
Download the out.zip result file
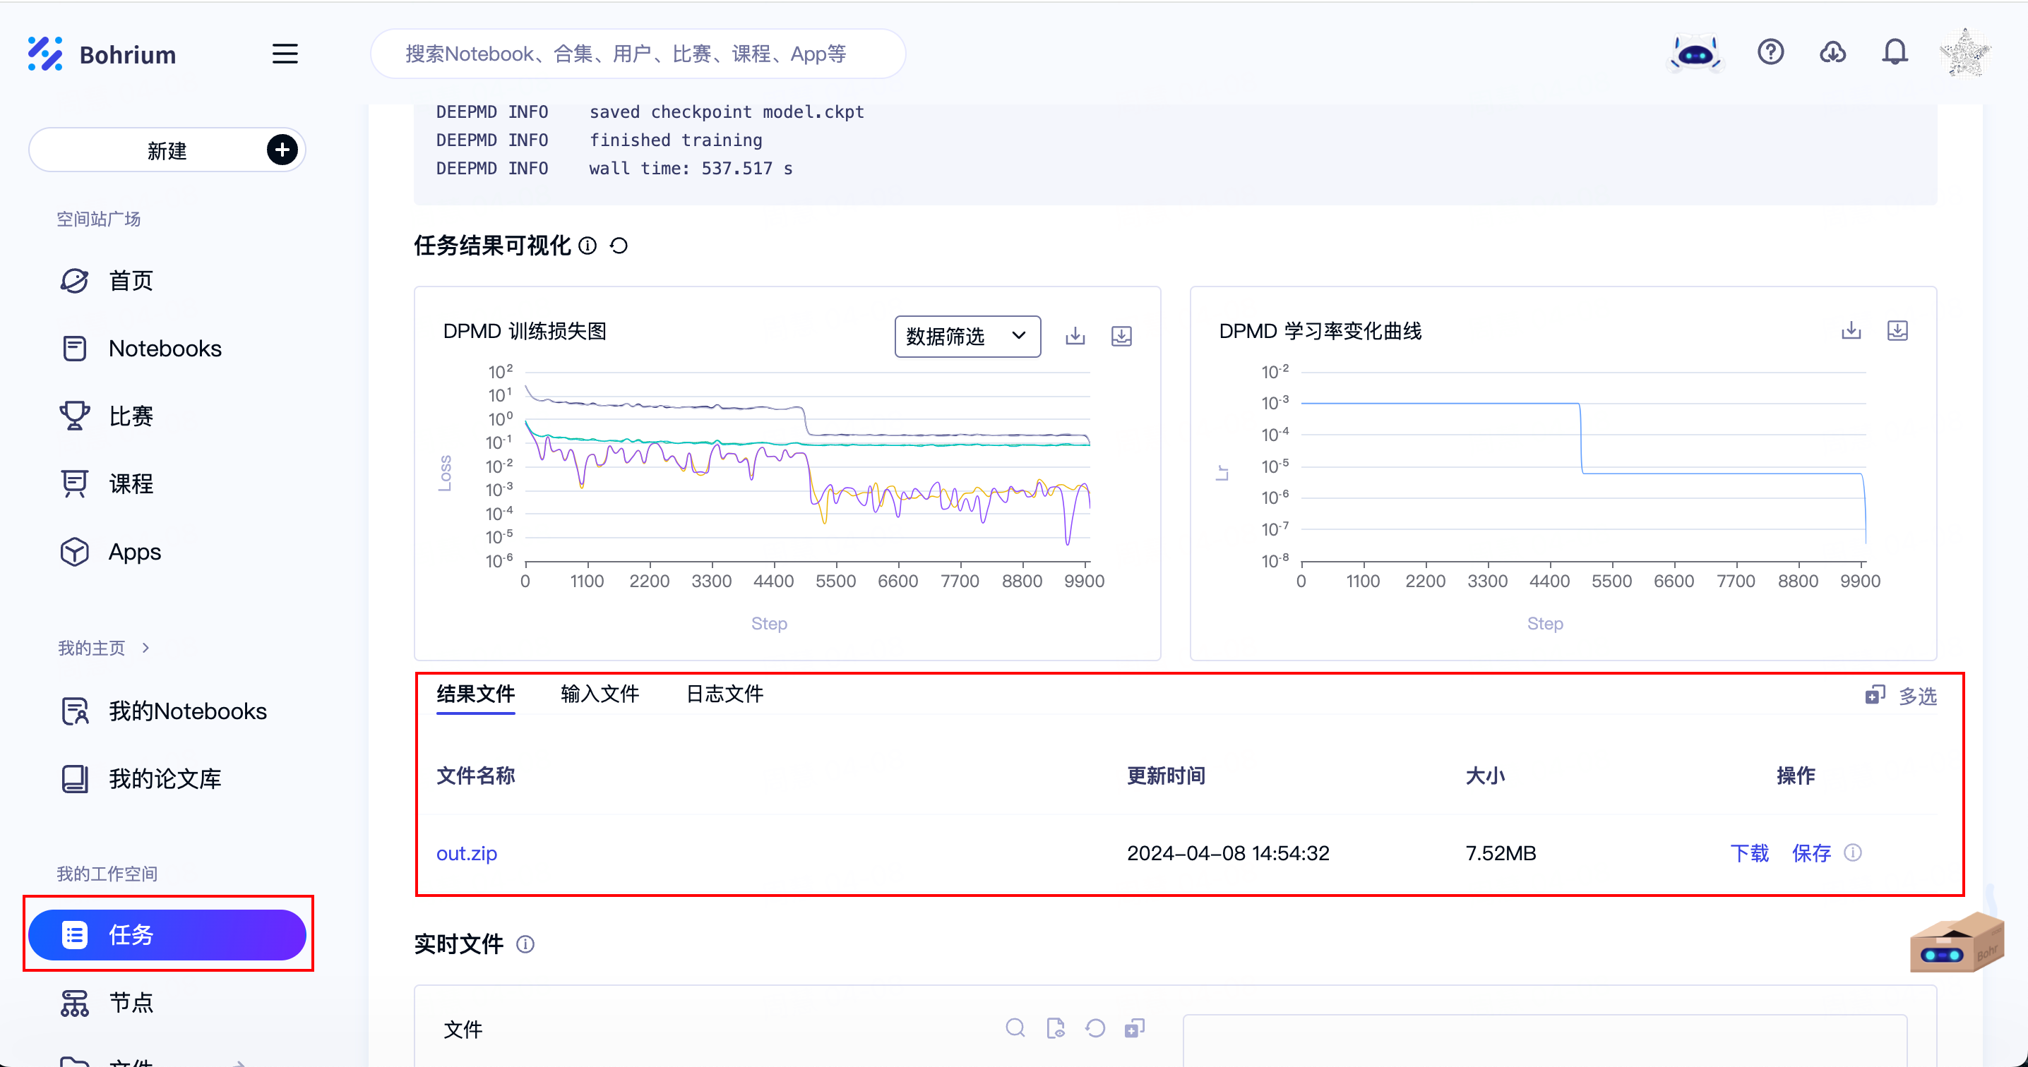click(x=1749, y=852)
